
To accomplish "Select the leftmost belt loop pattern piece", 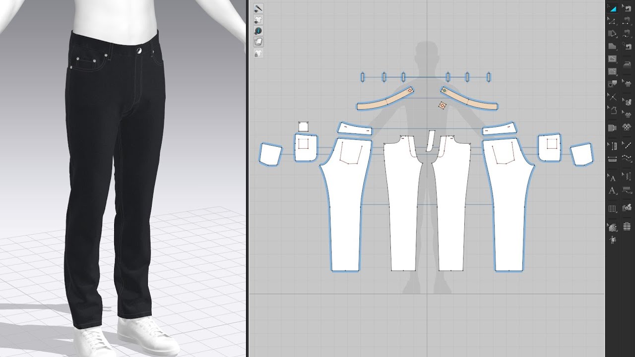I will (363, 77).
